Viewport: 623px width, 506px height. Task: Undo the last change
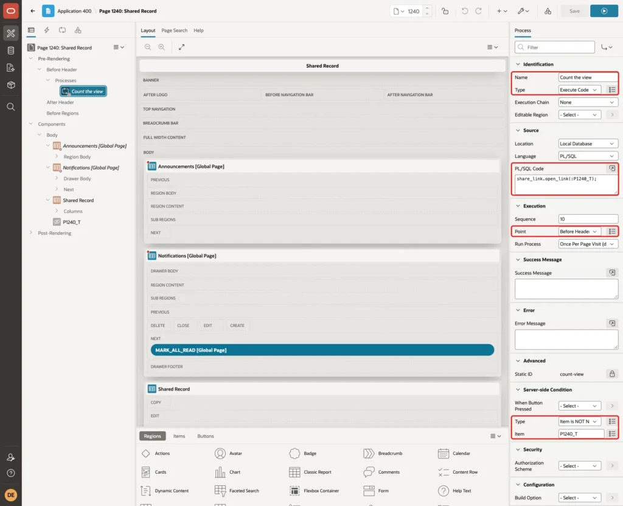(465, 11)
